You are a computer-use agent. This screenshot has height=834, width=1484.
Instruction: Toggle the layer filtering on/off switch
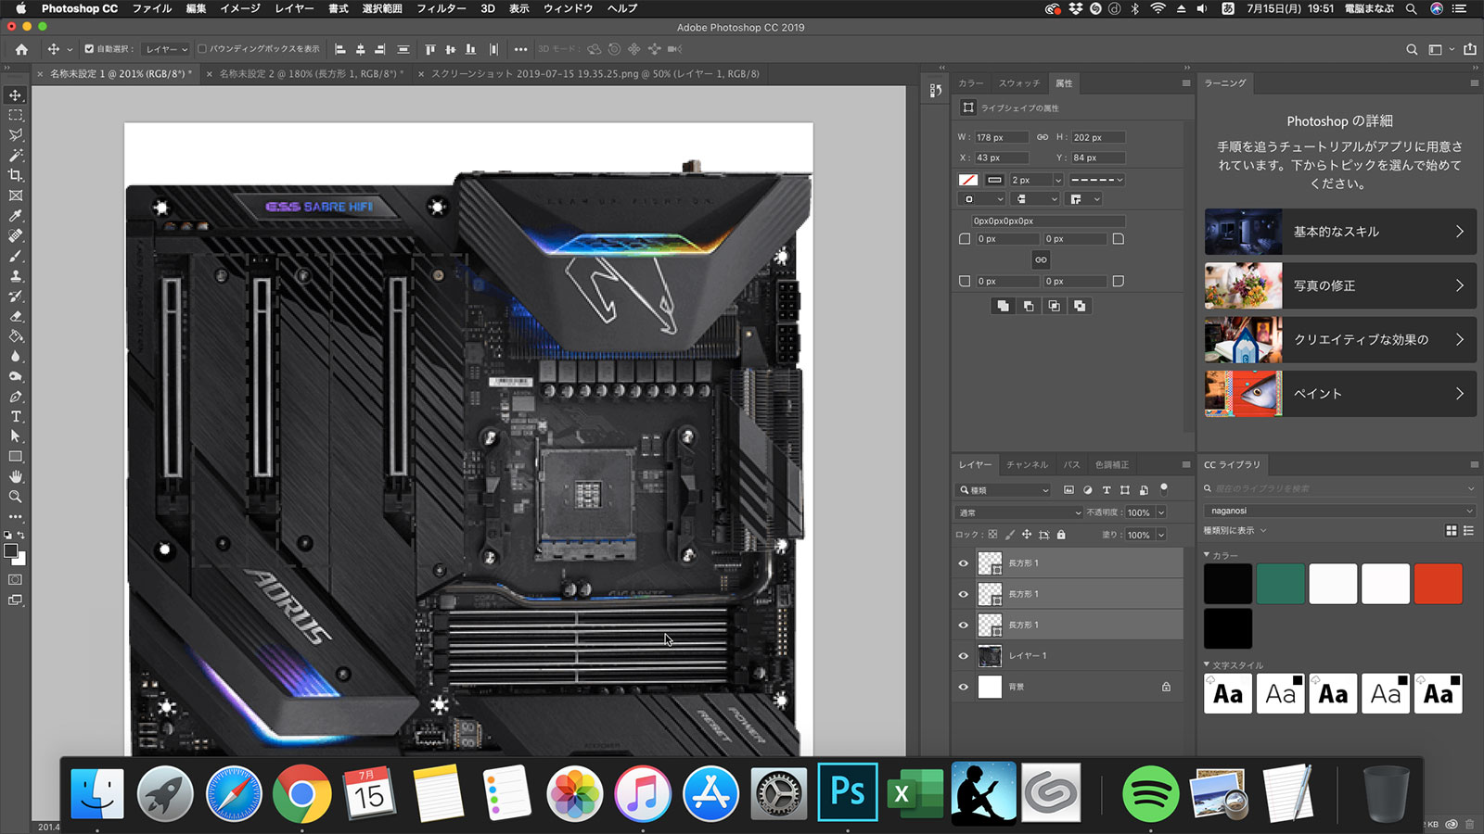[1164, 488]
